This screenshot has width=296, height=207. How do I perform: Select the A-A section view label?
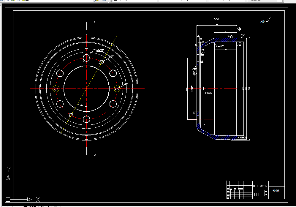[216, 19]
